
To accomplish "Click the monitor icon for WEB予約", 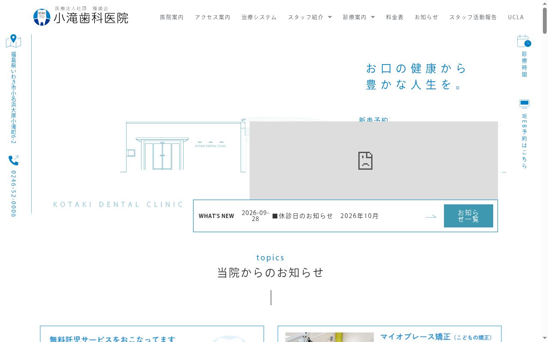I will tap(524, 104).
